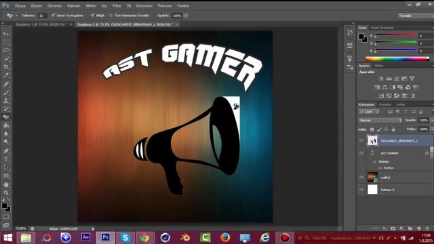Open the Pencere menu
The width and height of the screenshot is (434, 244).
click(165, 6)
